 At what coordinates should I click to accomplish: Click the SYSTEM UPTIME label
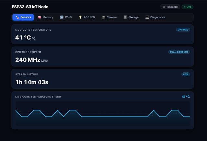pos(27,75)
